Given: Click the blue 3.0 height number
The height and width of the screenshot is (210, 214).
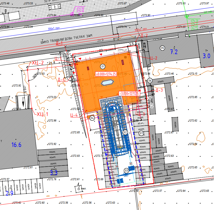Looking at the screenshot, I should [x=206, y=56].
